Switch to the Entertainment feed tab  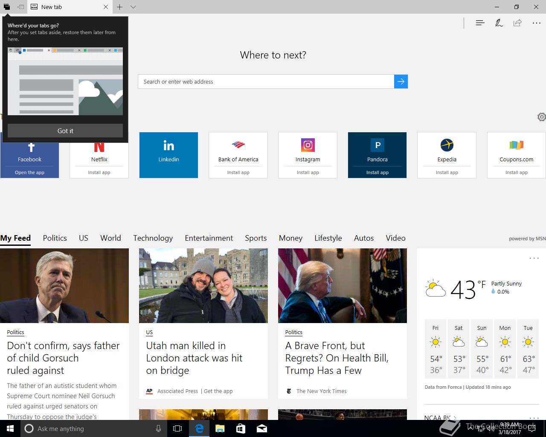click(209, 238)
